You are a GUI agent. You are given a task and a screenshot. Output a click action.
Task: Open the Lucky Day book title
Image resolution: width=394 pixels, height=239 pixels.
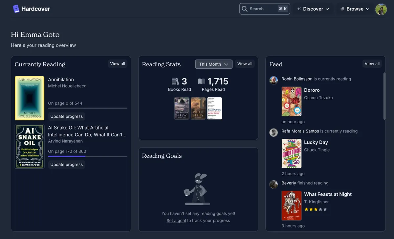(316, 142)
